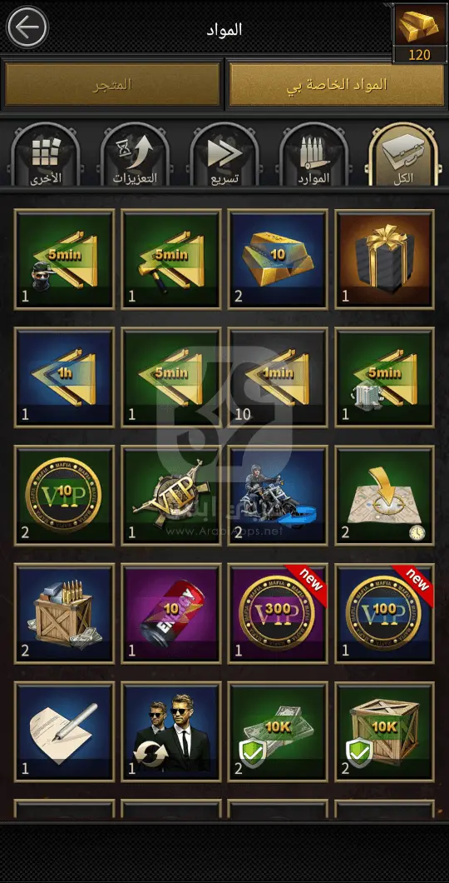The image size is (449, 883).
Task: Switch to the المتجر store tab
Action: [x=112, y=84]
